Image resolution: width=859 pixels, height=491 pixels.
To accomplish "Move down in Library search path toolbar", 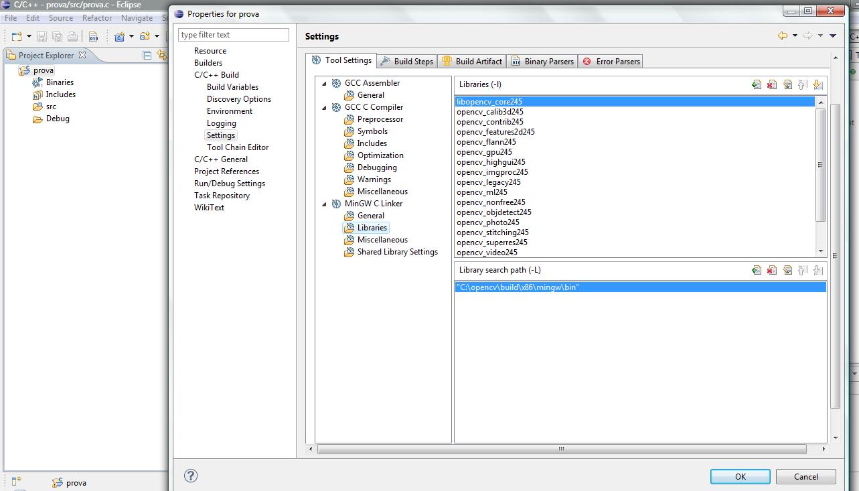I will click(x=817, y=270).
